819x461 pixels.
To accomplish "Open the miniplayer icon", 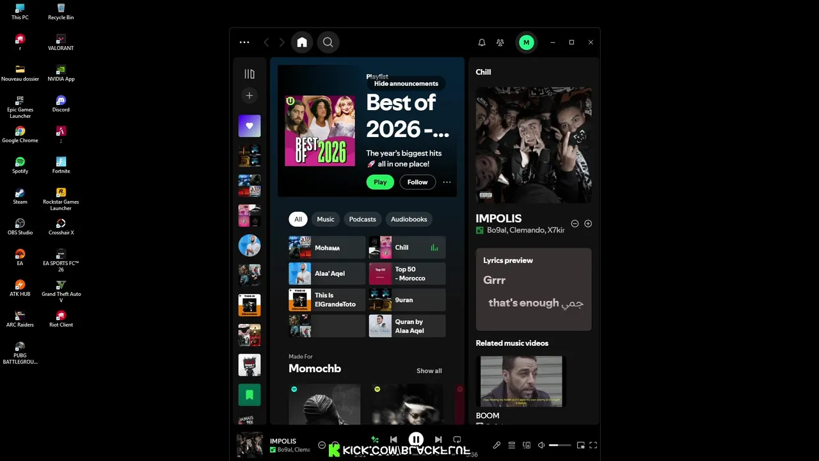I will click(x=580, y=445).
